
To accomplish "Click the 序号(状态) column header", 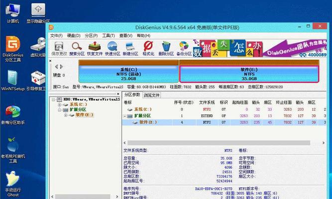I will click(184, 102).
